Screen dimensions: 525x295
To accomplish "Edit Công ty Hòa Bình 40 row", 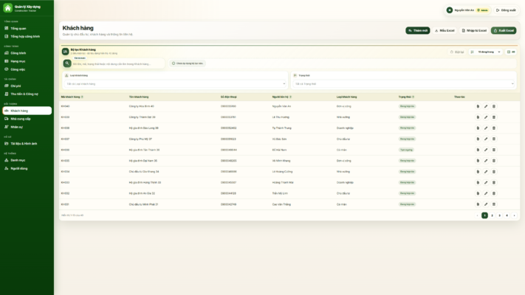I will point(486,106).
